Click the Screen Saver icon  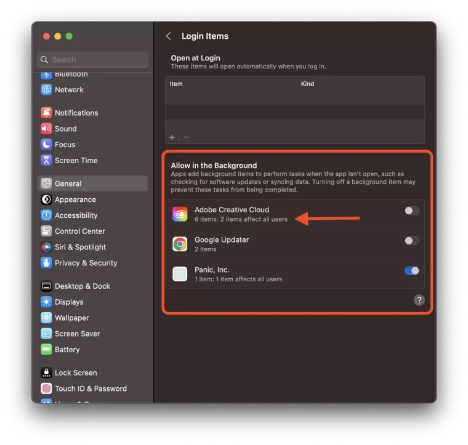46,334
